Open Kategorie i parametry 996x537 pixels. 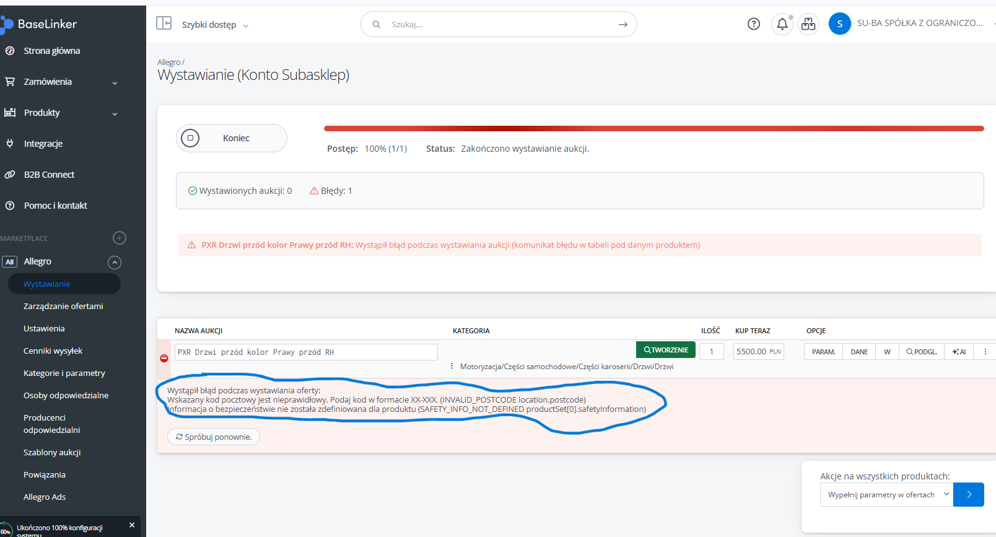point(64,373)
